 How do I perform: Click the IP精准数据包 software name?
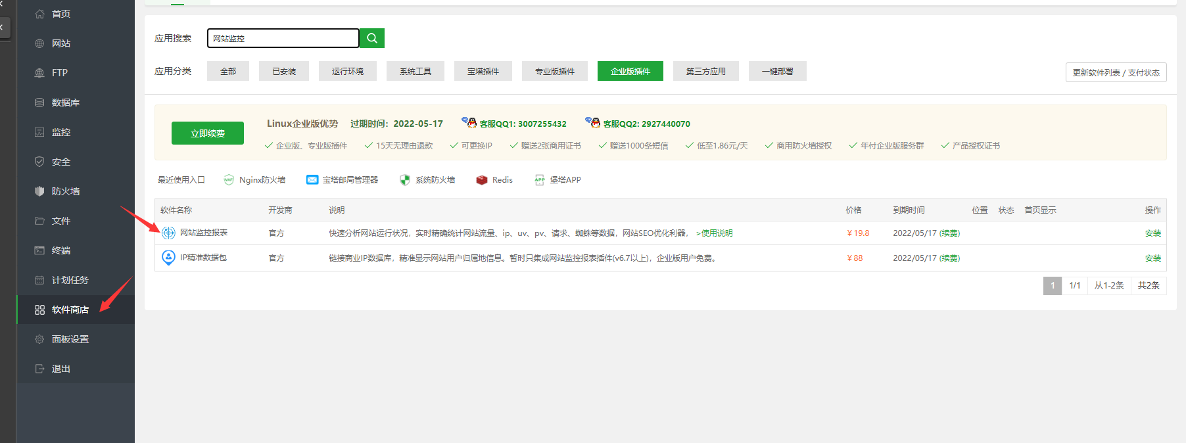tap(203, 258)
